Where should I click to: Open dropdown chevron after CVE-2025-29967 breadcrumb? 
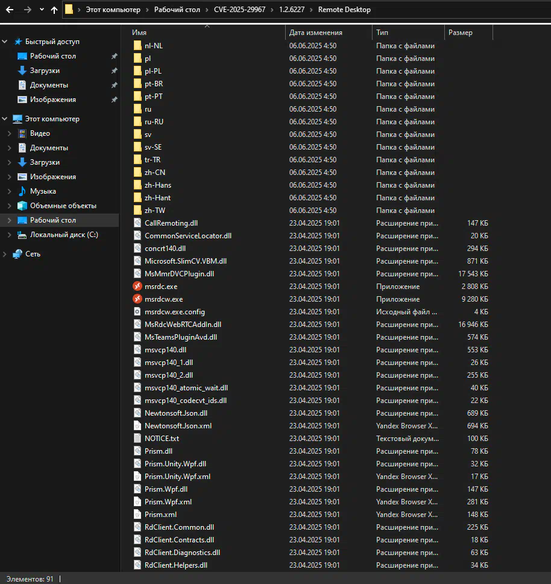pyautogui.click(x=272, y=10)
